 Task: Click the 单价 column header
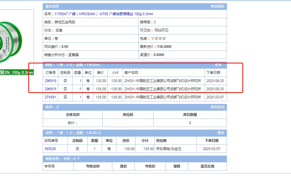pyautogui.click(x=100, y=73)
